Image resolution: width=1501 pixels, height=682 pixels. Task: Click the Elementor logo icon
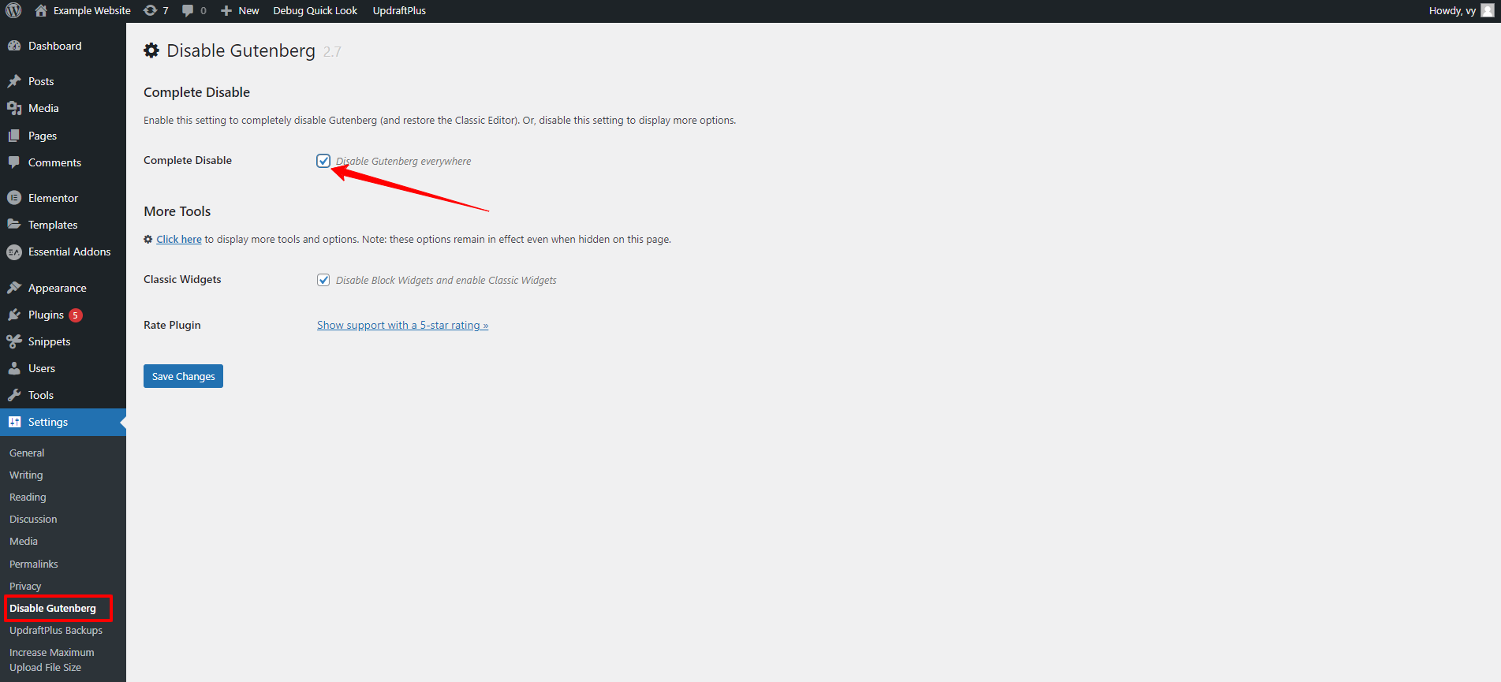coord(14,198)
